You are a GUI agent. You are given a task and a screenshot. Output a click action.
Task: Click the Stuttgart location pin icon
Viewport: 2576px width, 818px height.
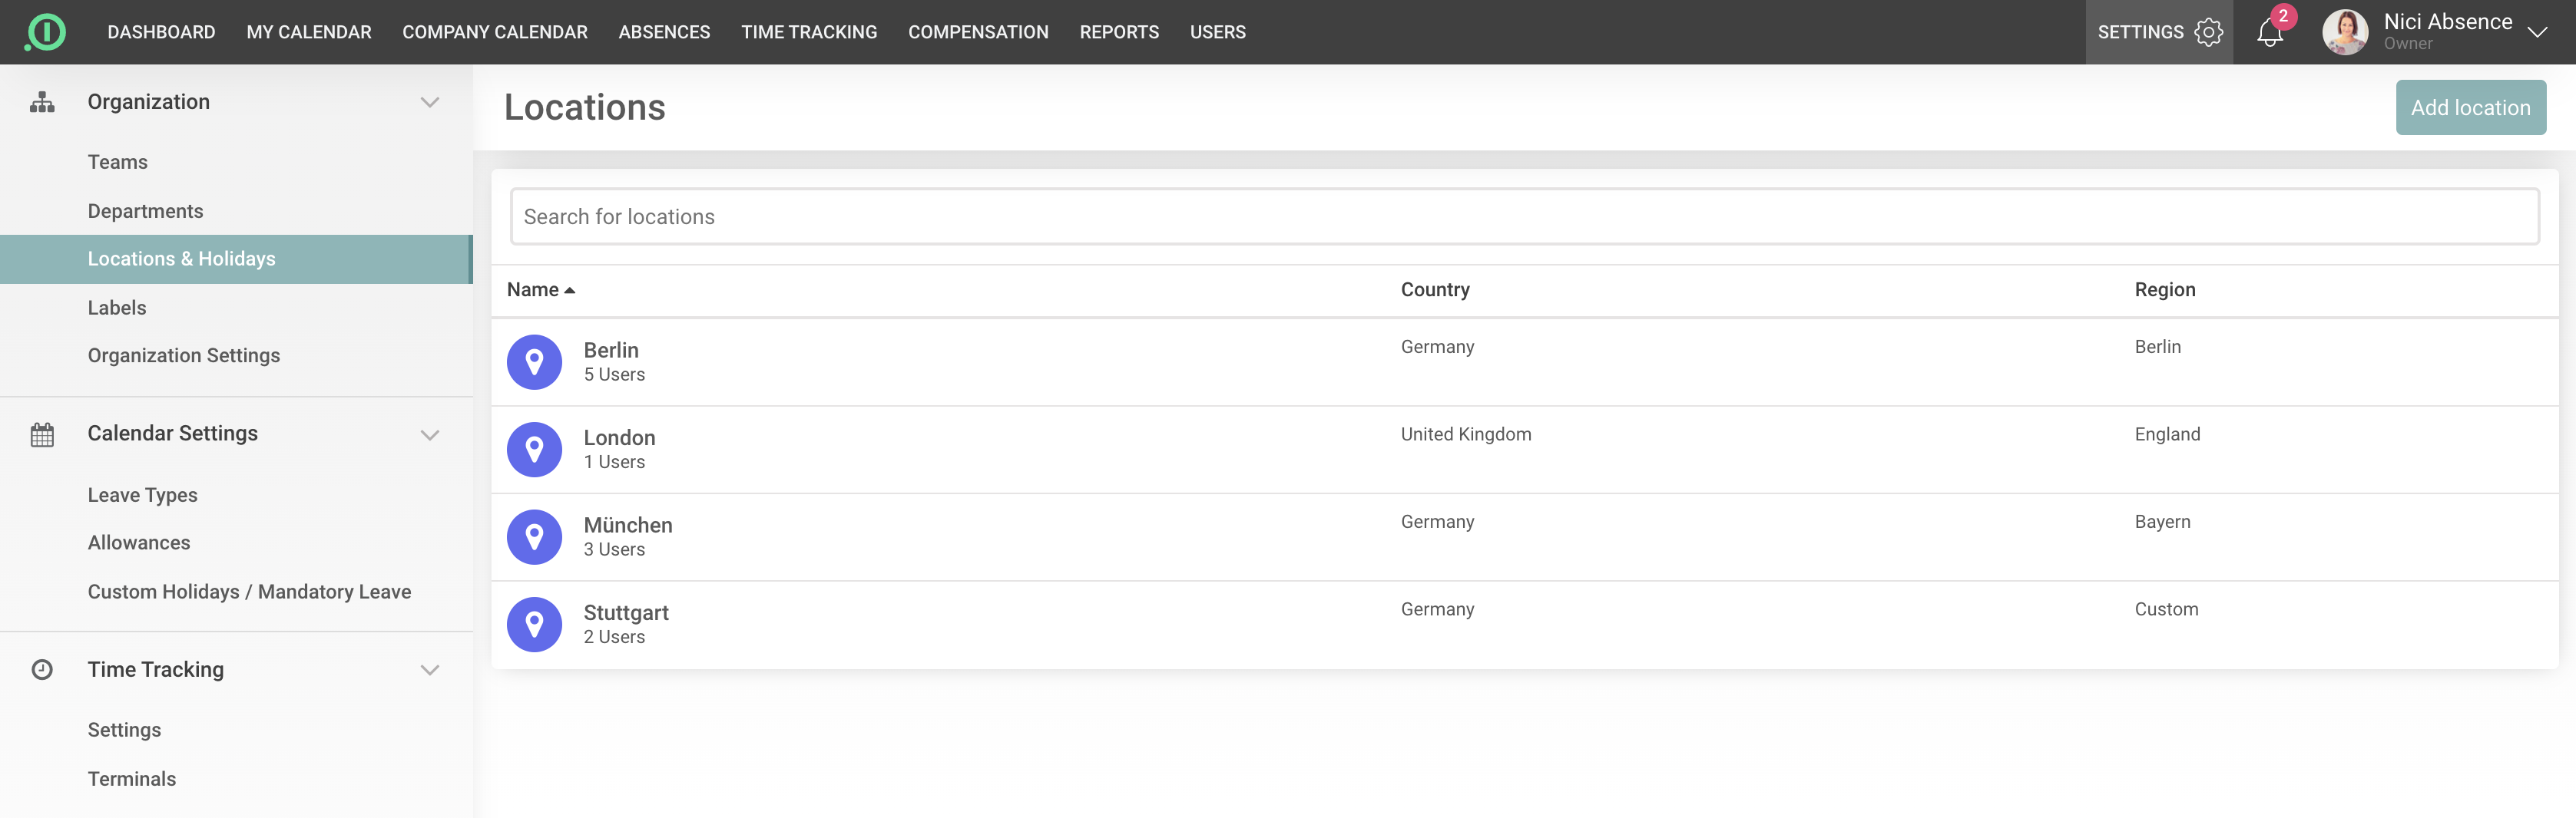tap(534, 624)
